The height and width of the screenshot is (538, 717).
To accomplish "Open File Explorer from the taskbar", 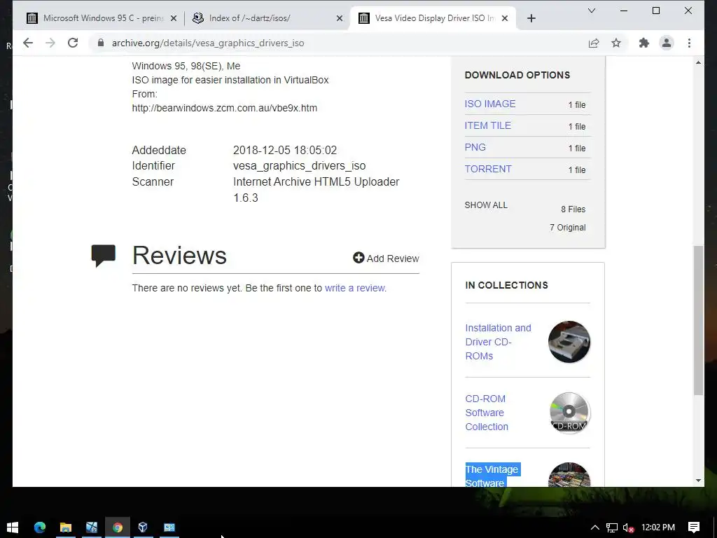I will click(66, 527).
